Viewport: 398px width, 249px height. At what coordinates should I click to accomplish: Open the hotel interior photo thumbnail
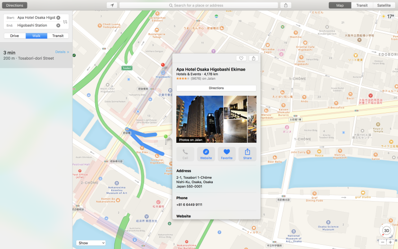pos(235,108)
